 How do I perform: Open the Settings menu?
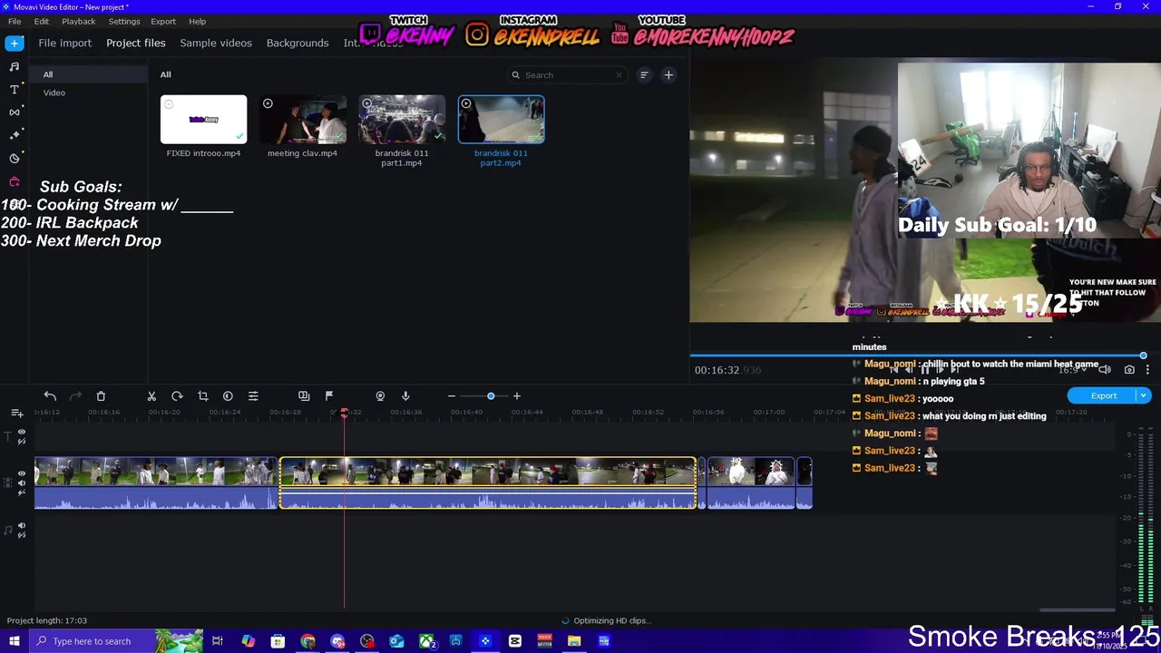click(124, 21)
